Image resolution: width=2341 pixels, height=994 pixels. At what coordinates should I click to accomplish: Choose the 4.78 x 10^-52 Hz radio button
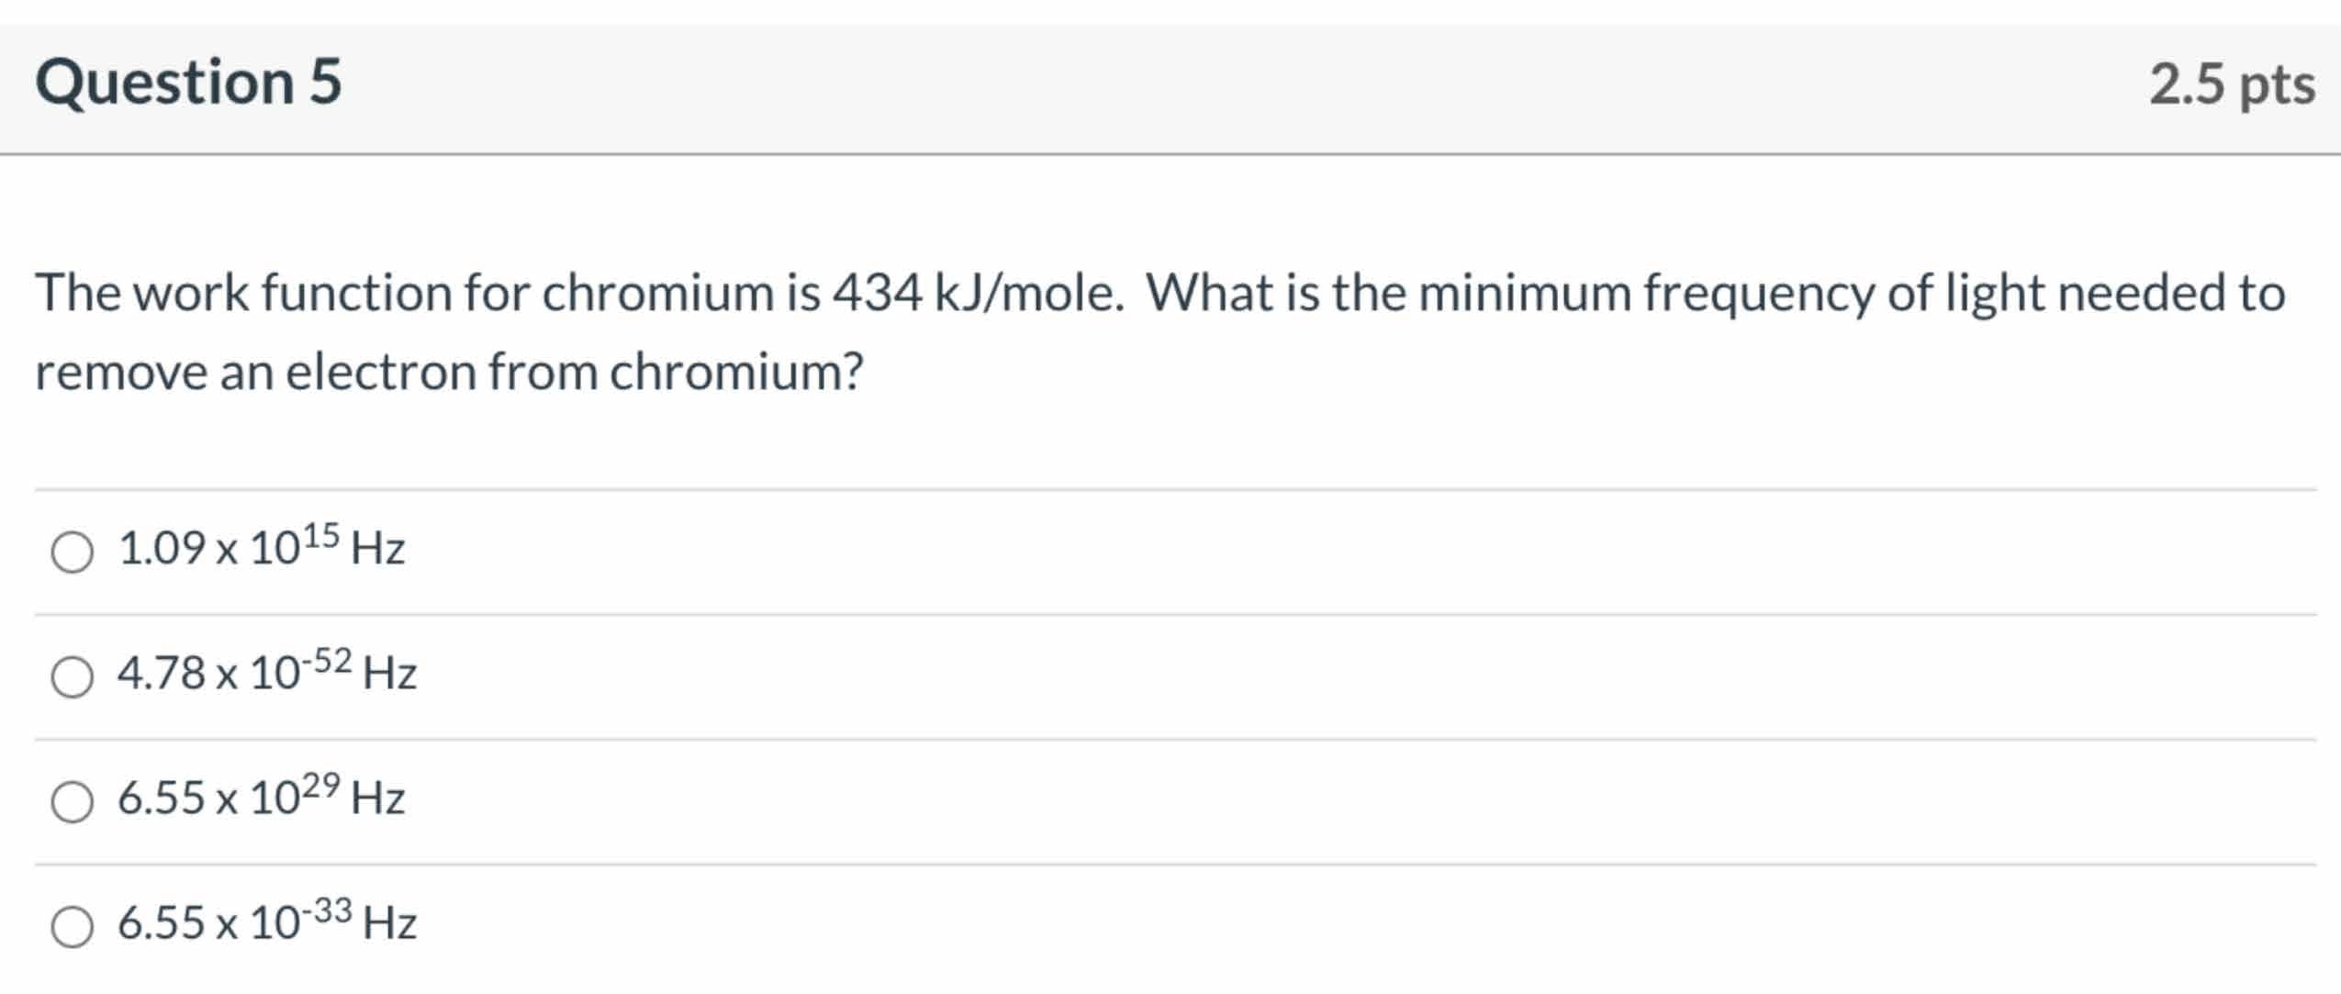[72, 677]
